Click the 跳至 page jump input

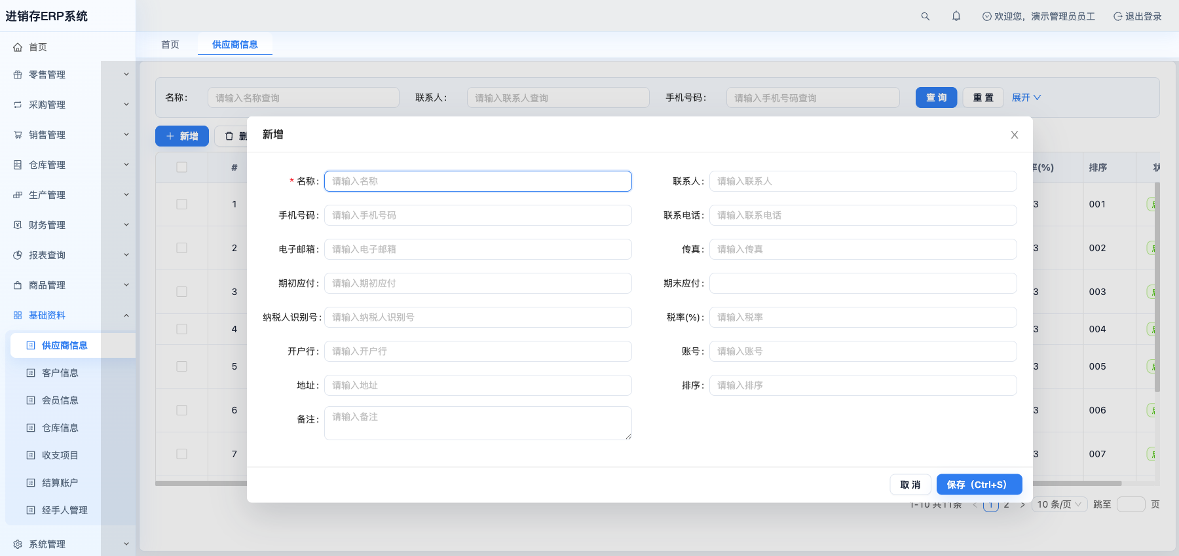tap(1131, 504)
